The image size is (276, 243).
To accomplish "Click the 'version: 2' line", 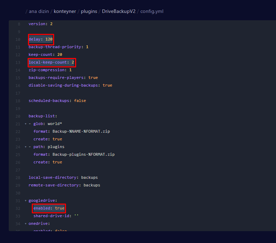I will point(41,24).
